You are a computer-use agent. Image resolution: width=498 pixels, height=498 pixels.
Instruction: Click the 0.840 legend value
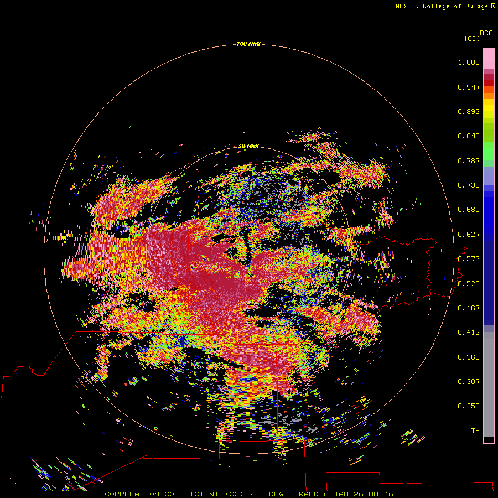(469, 136)
